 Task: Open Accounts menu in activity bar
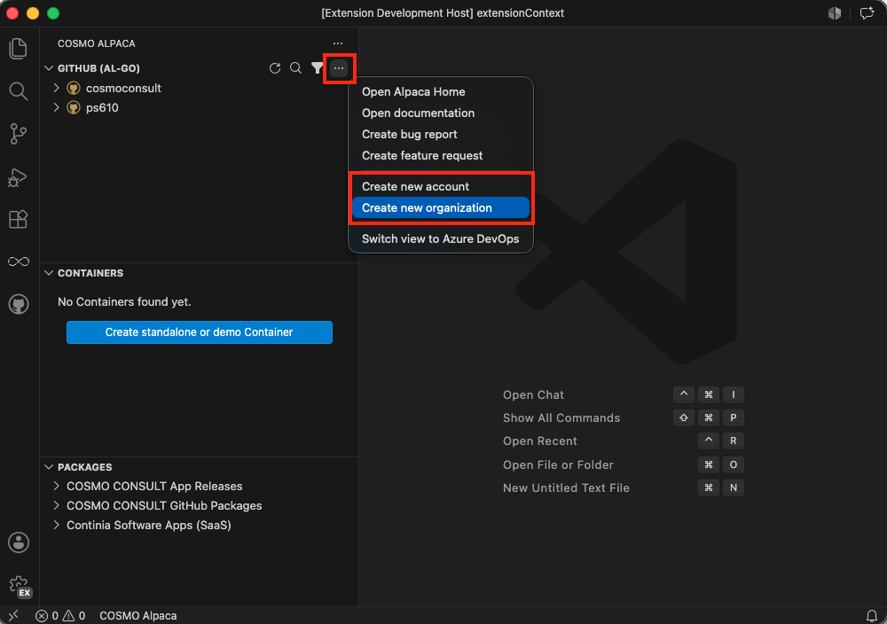pyautogui.click(x=18, y=542)
